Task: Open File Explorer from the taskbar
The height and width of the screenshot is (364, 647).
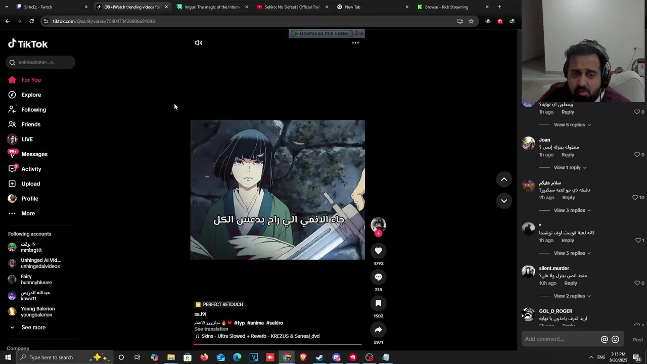Action: (x=171, y=357)
